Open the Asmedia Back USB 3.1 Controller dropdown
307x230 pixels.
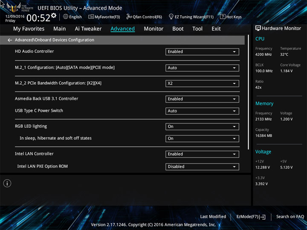point(202,99)
